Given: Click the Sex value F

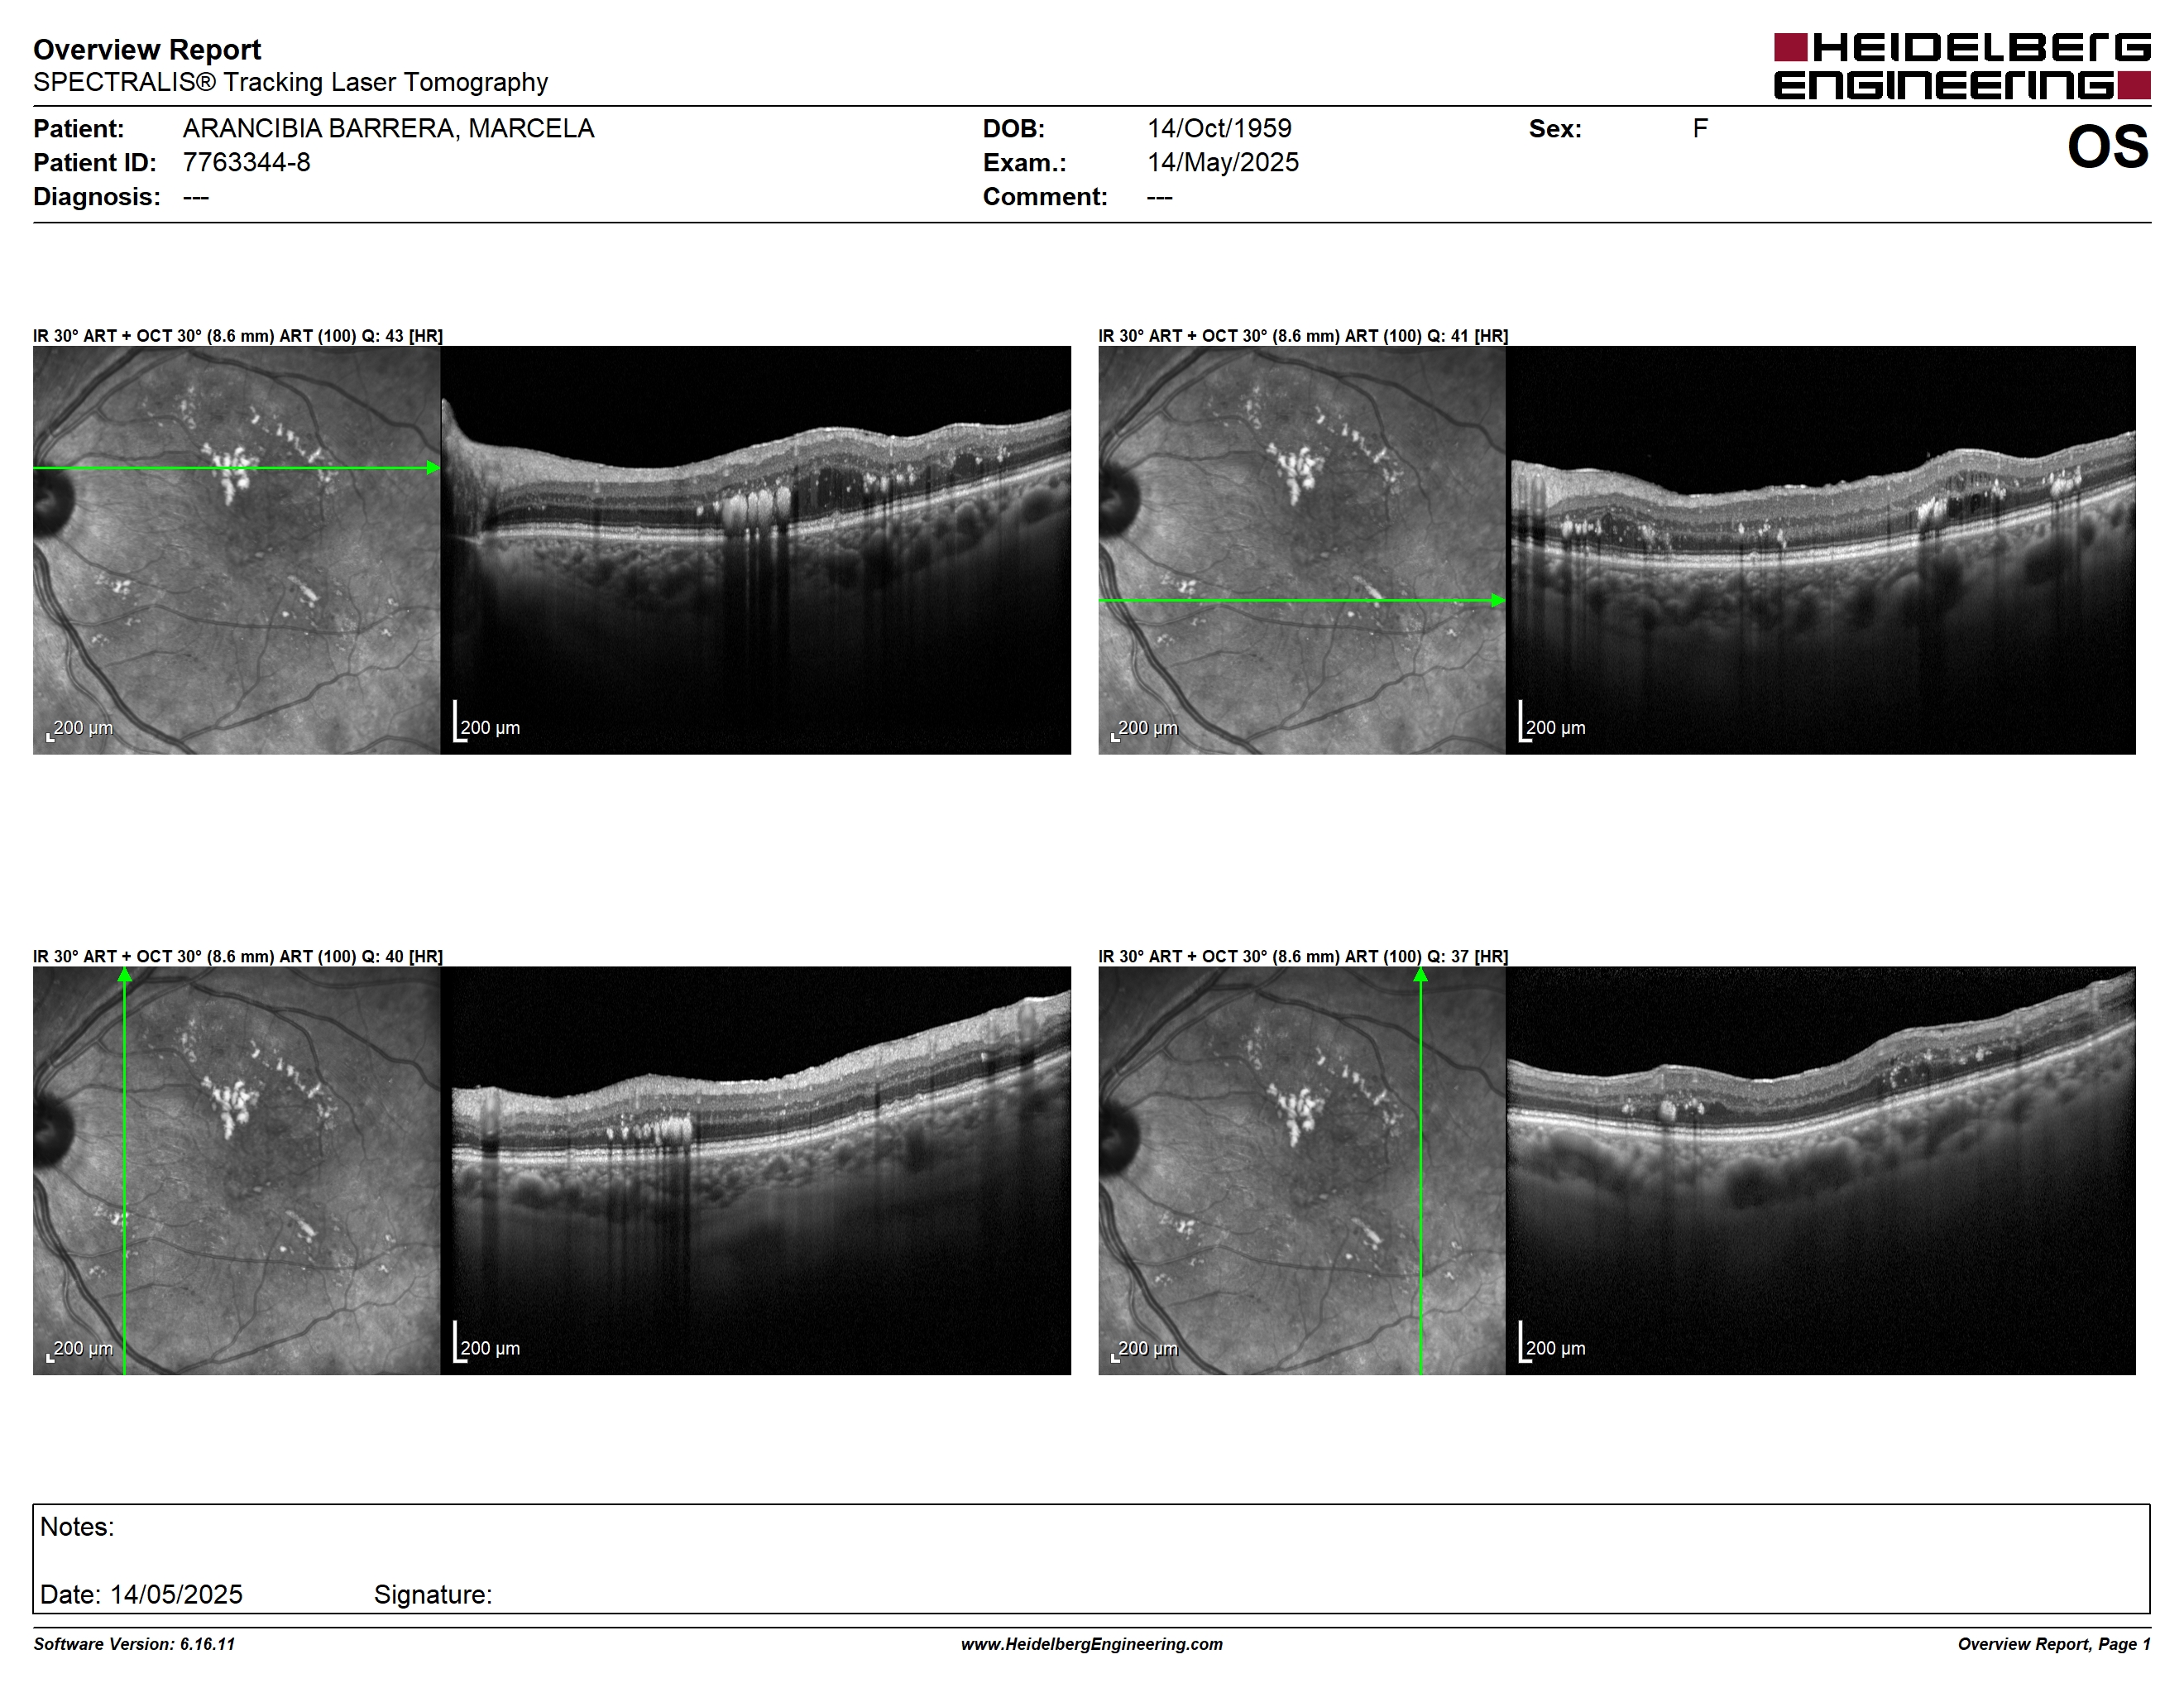Looking at the screenshot, I should click(x=1700, y=129).
